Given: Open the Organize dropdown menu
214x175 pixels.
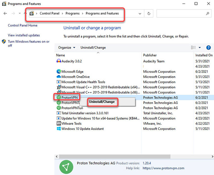Looking at the screenshot, I should coord(67,48).
